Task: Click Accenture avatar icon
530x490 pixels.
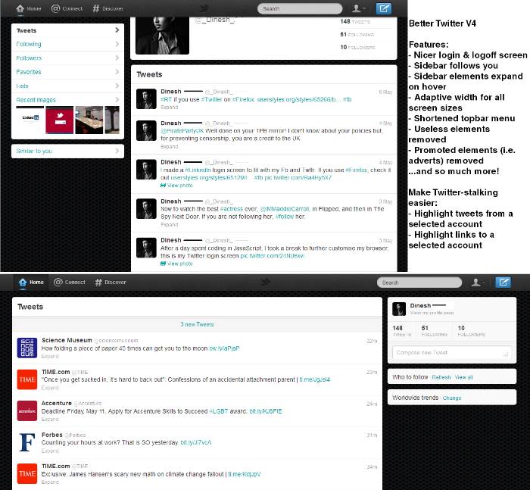Action: click(x=27, y=411)
